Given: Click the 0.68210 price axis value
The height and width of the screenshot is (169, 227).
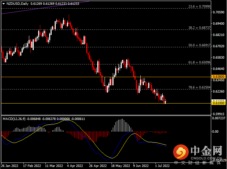Looking at the screenshot, I should coord(218,35).
